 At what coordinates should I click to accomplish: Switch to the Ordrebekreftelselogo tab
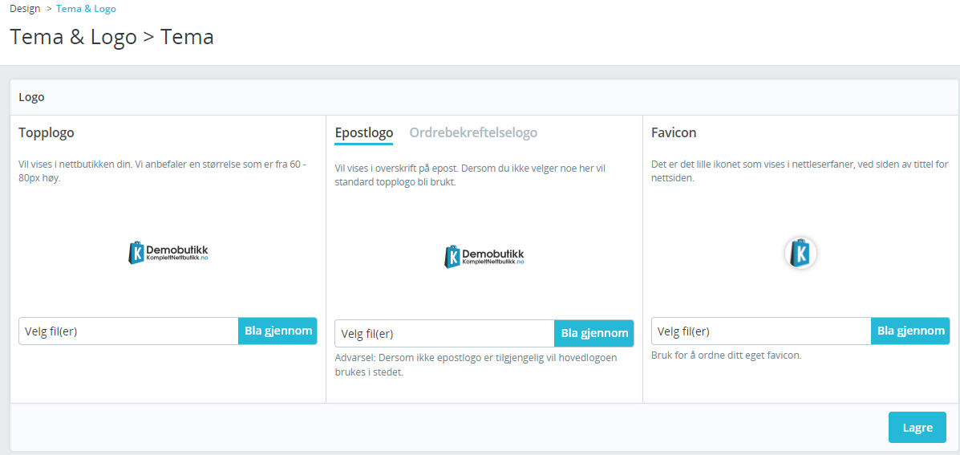tap(473, 133)
